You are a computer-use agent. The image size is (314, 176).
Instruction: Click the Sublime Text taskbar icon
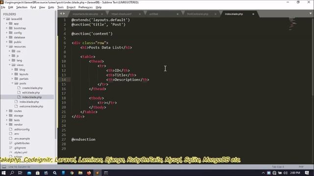coord(97,173)
